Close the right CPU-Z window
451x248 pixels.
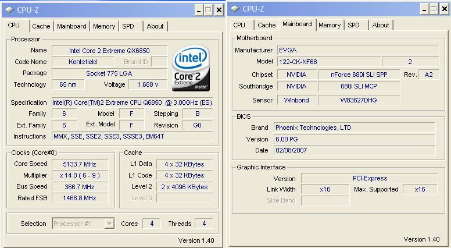pos(445,9)
